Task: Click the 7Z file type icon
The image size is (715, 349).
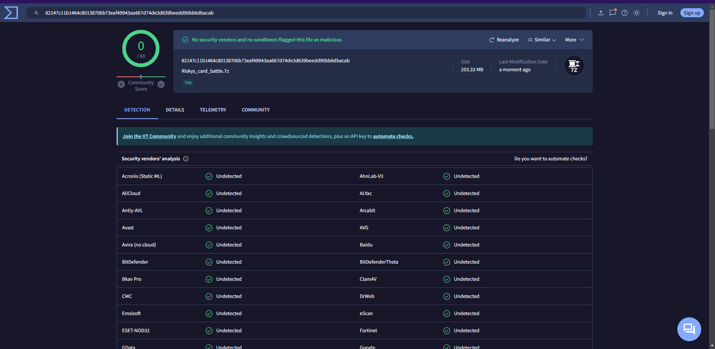Action: [574, 66]
